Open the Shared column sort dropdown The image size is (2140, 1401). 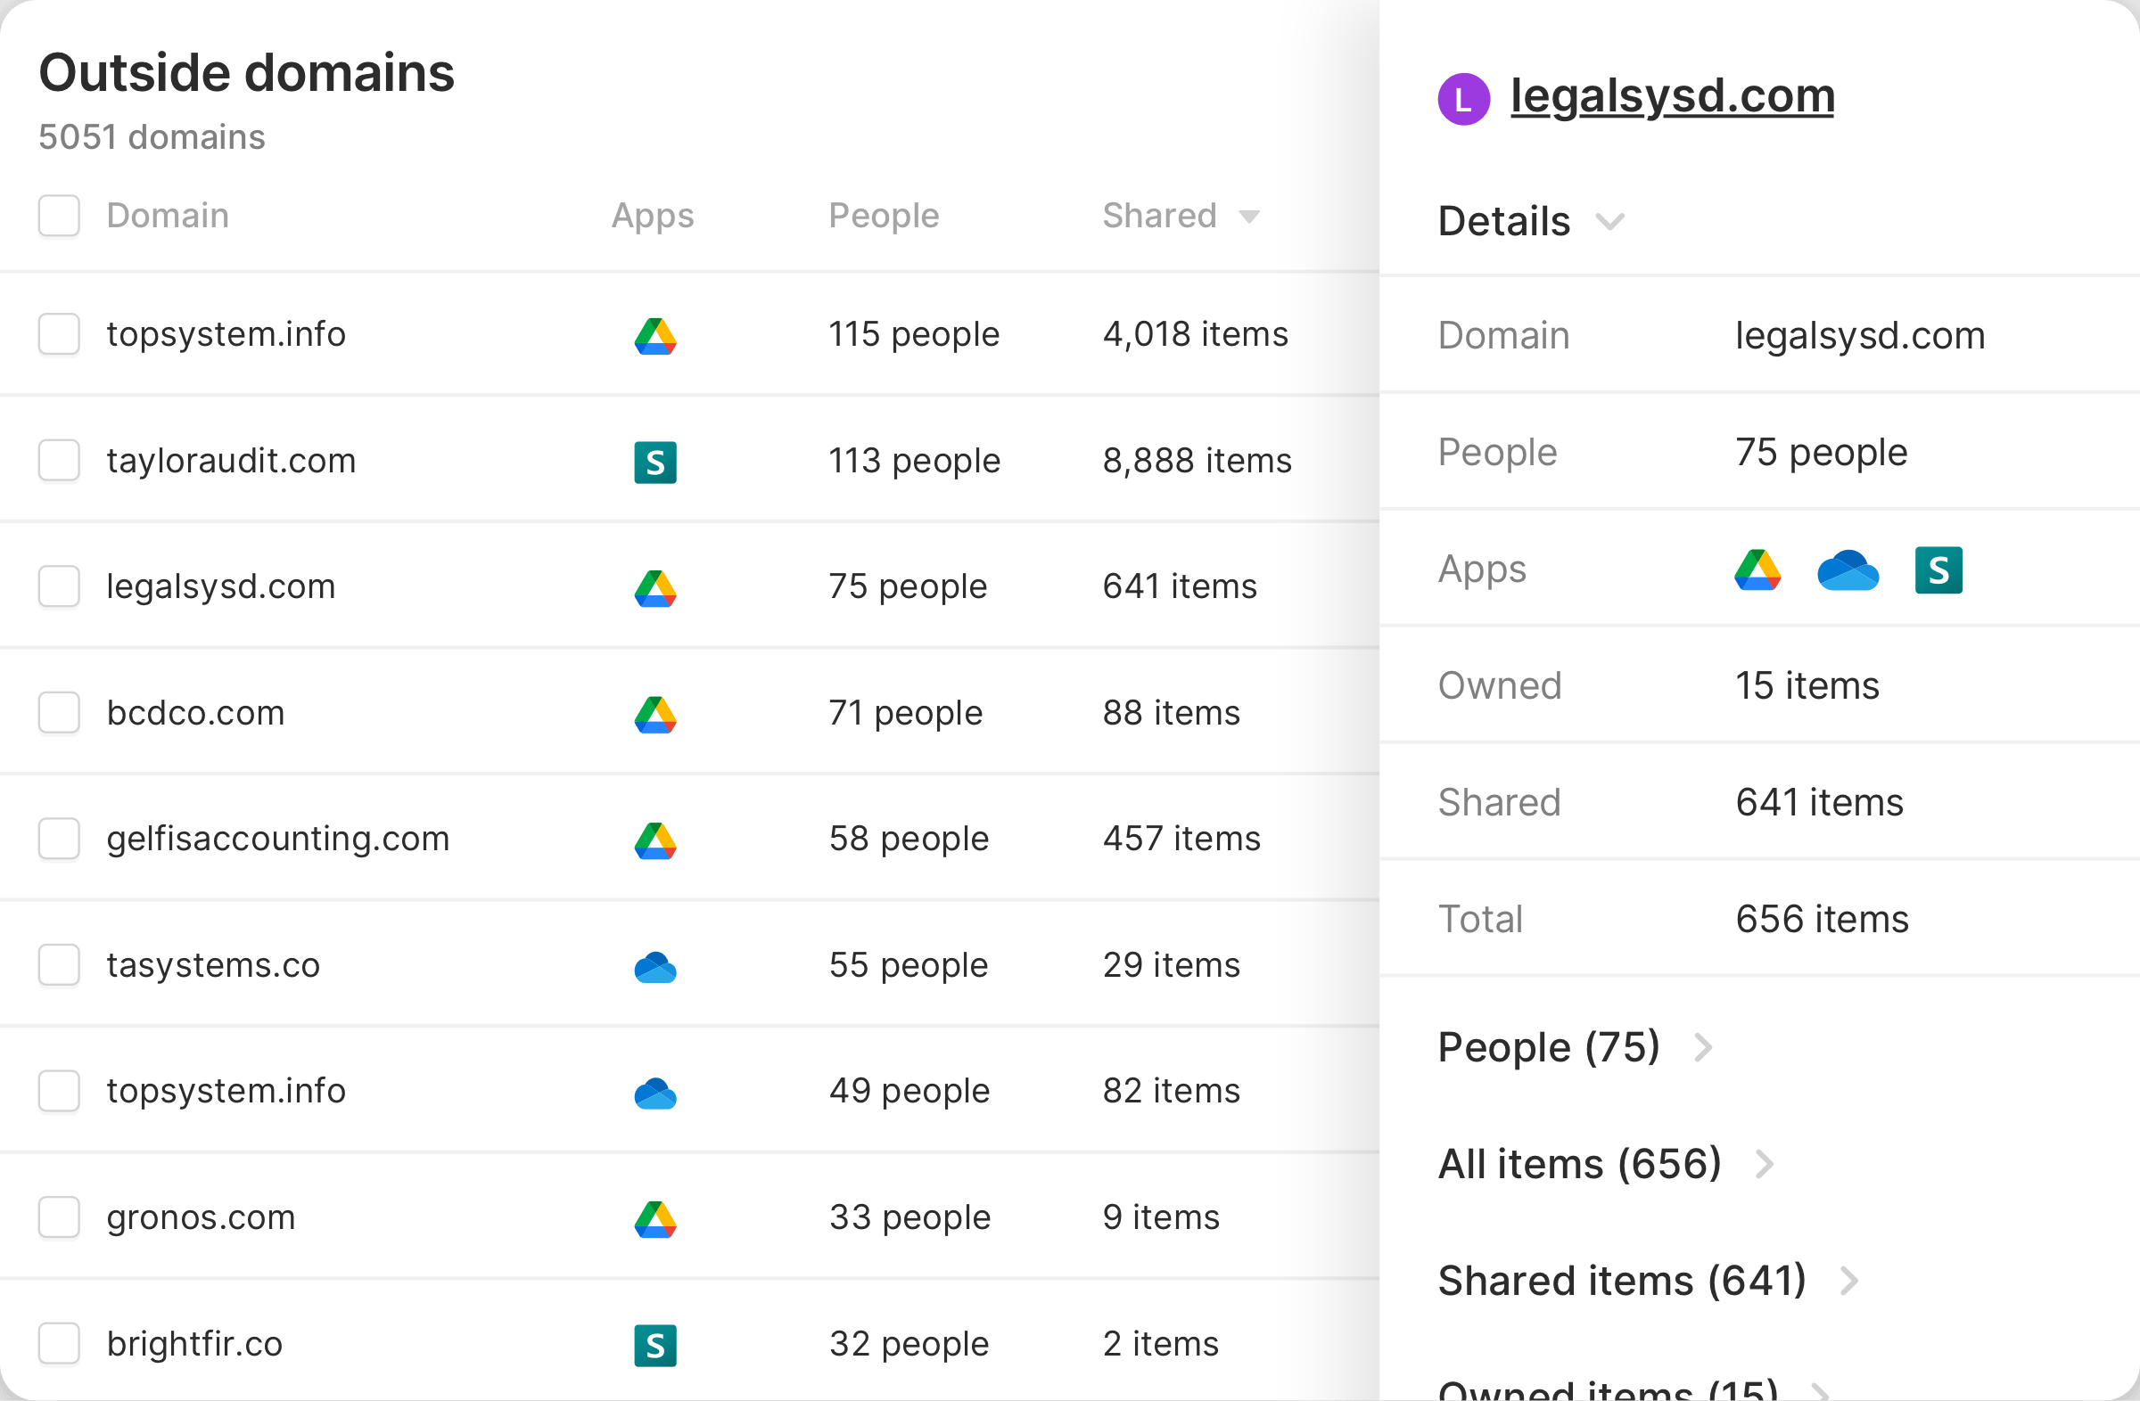1251,217
